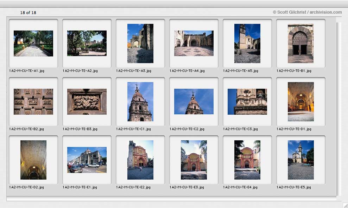Image resolution: width=348 pixels, height=208 pixels.
Task: Select interior nave thumbnail 1A2-M-CU-TE-D1.jpg
Action: pyautogui.click(x=301, y=102)
